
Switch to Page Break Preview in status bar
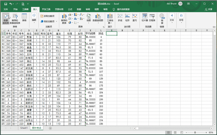[x=182, y=133]
